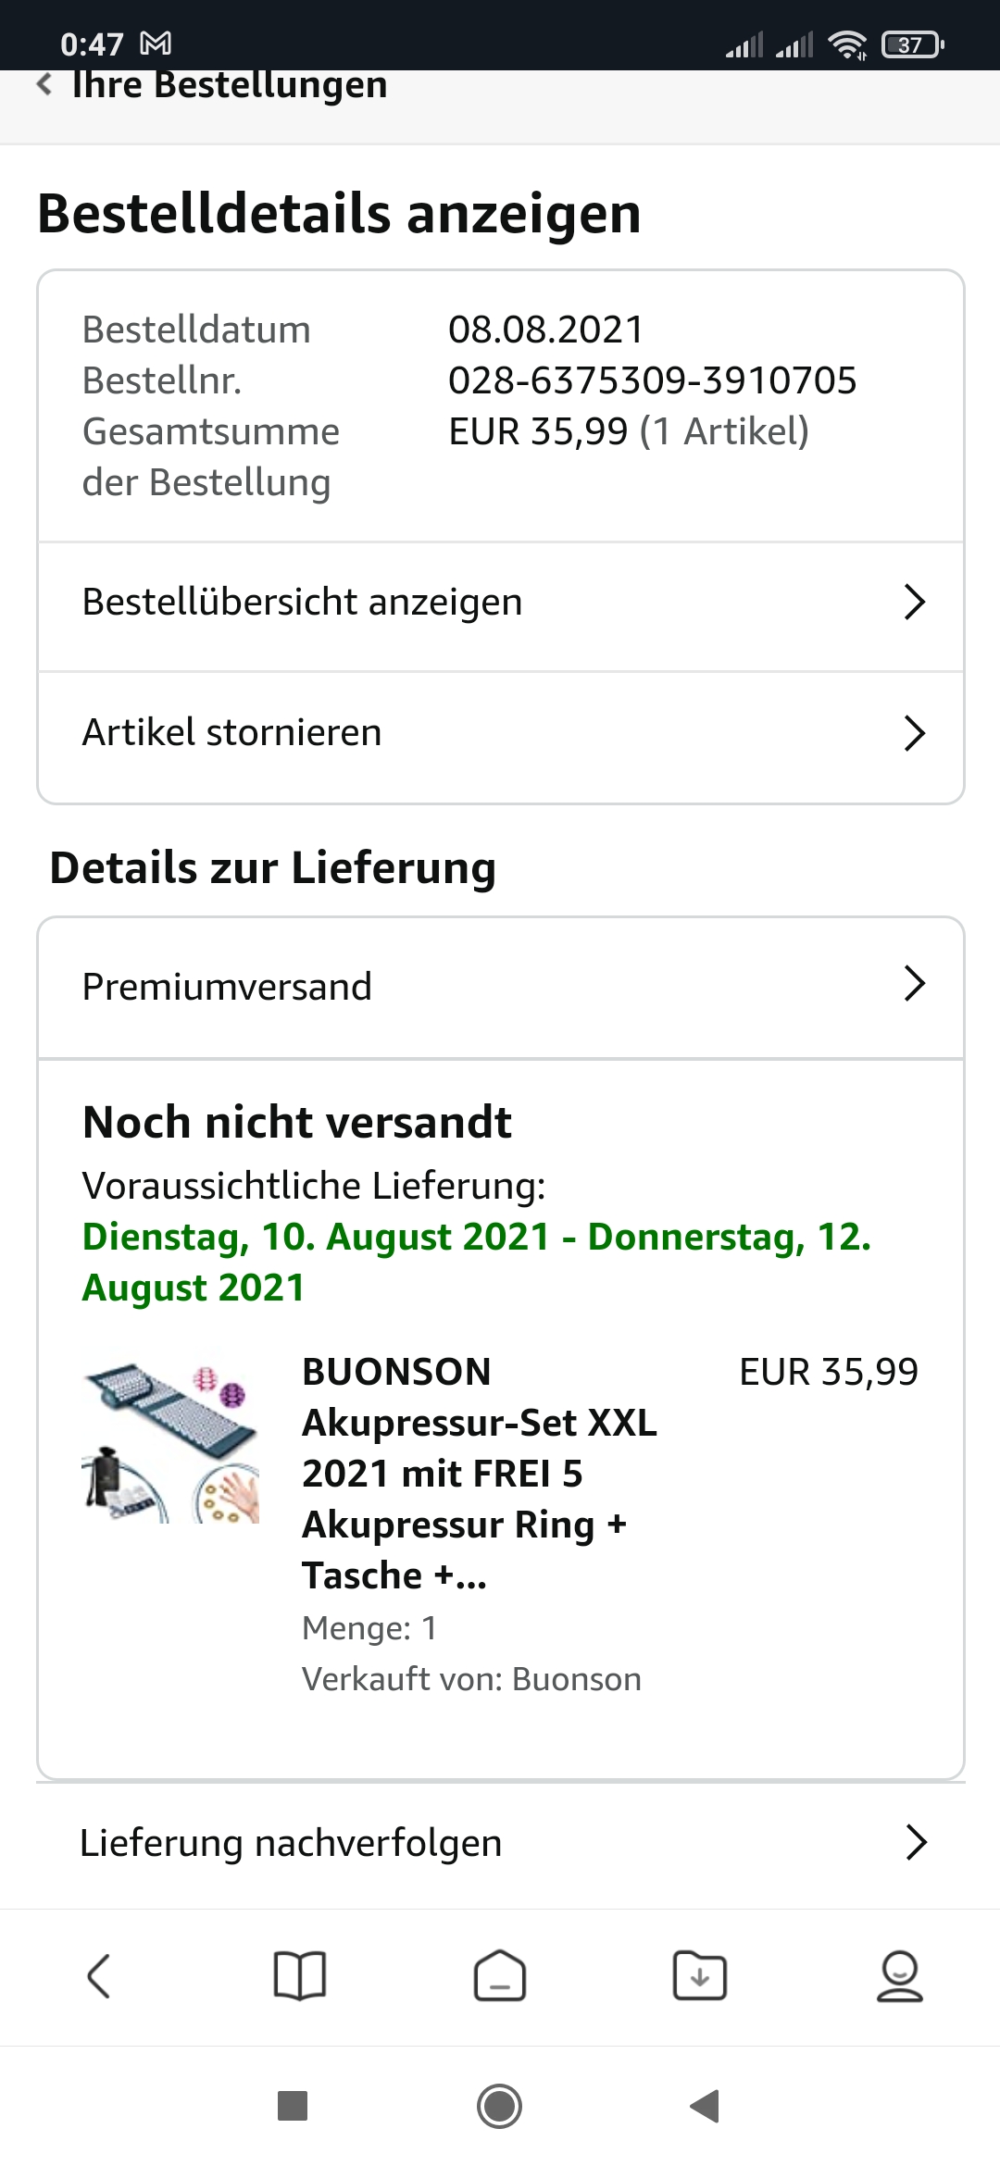This screenshot has height=2166, width=1000.
Task: Open Artikel stornieren chevron
Action: (915, 733)
